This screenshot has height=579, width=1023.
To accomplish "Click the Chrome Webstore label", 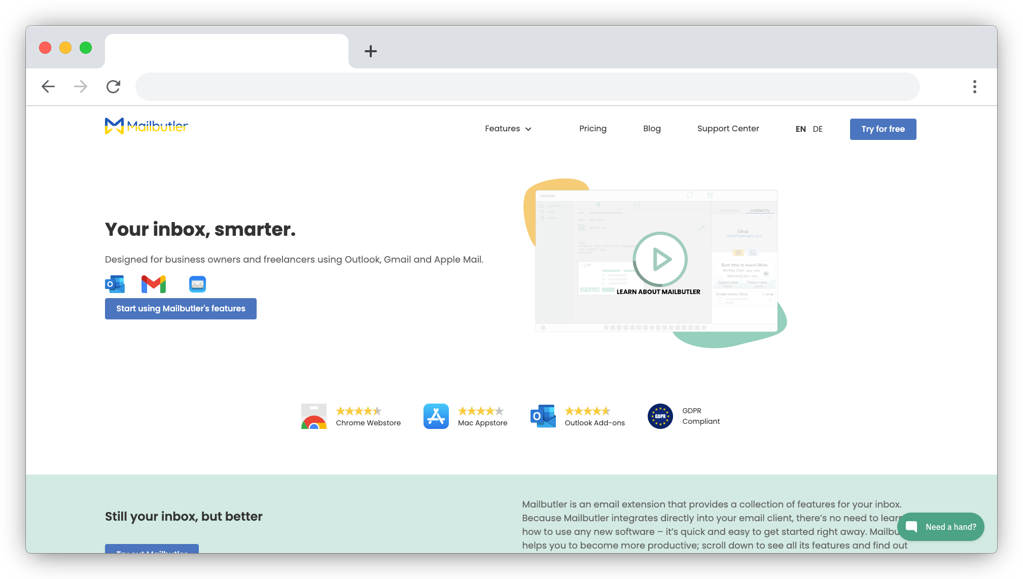I will pos(368,423).
